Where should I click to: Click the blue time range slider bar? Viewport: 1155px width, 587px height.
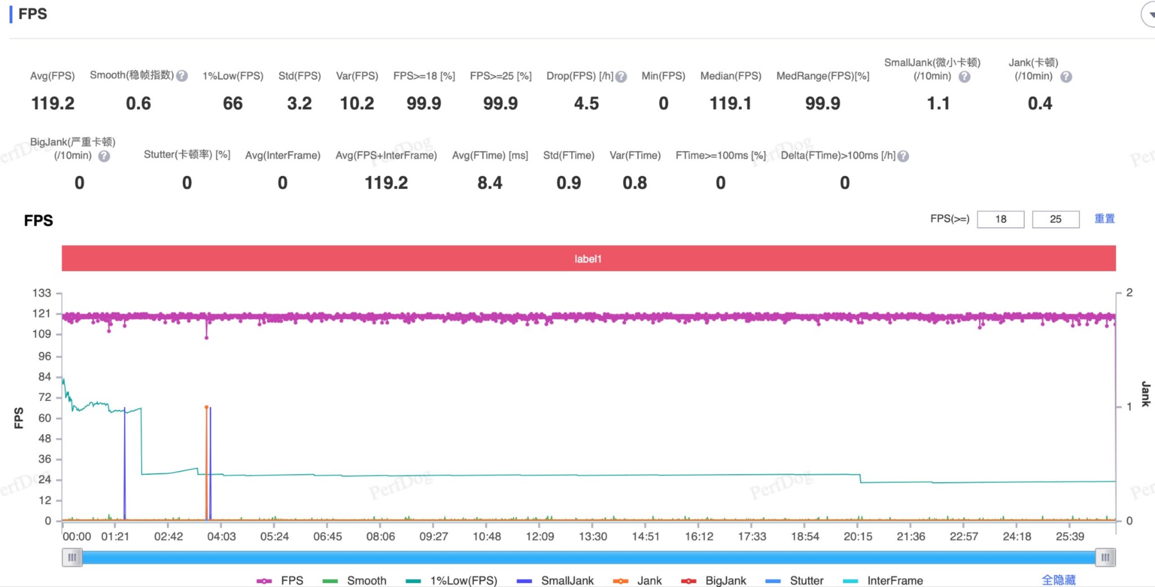click(589, 558)
